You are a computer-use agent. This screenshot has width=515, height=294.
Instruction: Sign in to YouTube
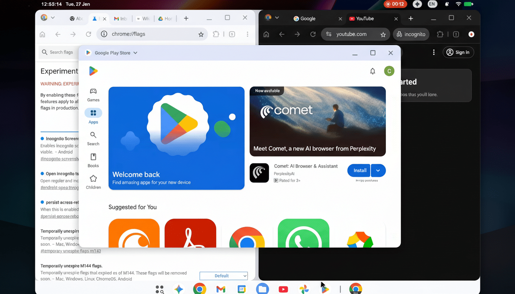[x=458, y=52]
